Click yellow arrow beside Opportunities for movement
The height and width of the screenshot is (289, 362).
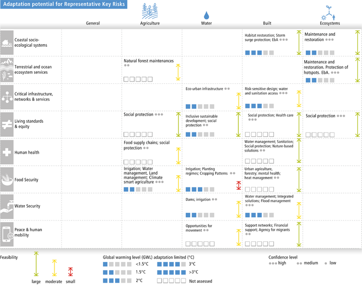click(x=238, y=237)
